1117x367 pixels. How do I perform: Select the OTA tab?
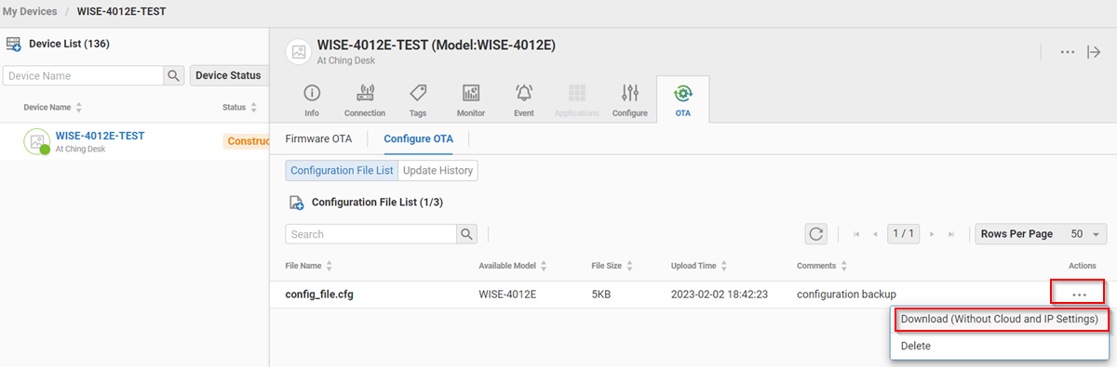pos(683,99)
